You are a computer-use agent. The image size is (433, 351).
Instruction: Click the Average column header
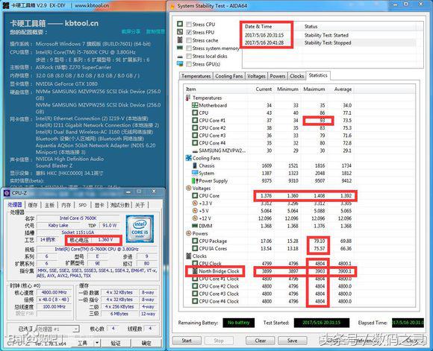(343, 89)
